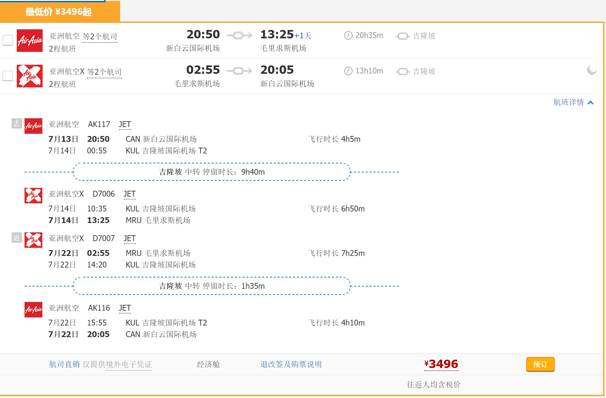This screenshot has height=398, width=606.
Task: Click AirAsia logo beside flight AK116
Action: 33,310
